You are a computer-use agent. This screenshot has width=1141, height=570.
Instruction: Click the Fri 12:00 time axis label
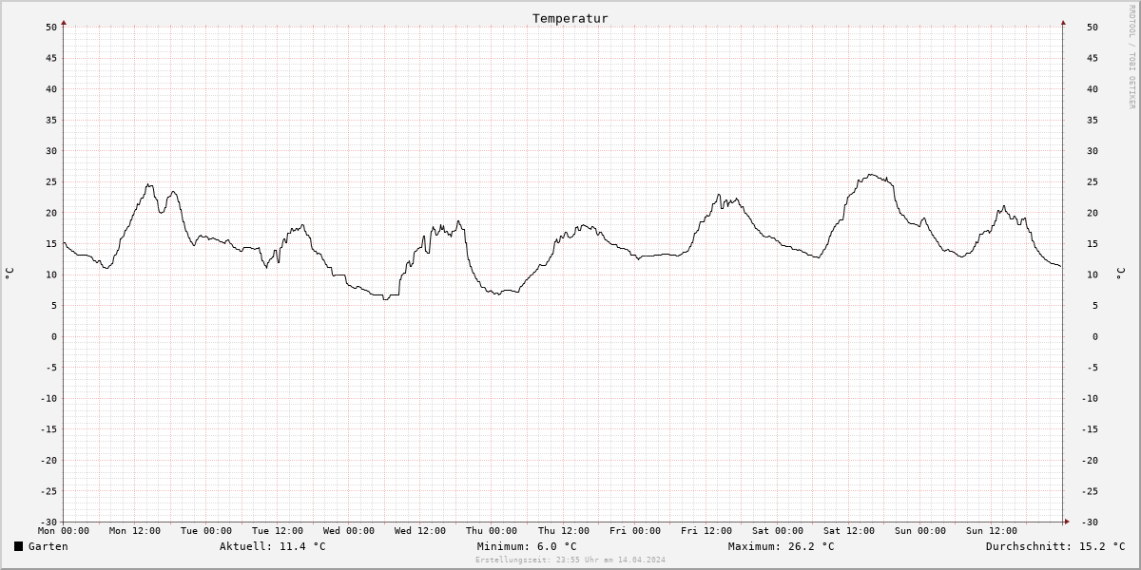706,531
